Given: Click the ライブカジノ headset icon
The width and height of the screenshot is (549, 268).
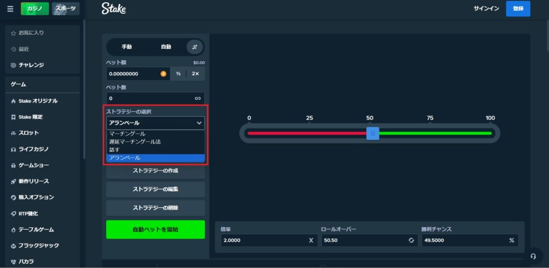Looking at the screenshot, I should tap(13, 150).
